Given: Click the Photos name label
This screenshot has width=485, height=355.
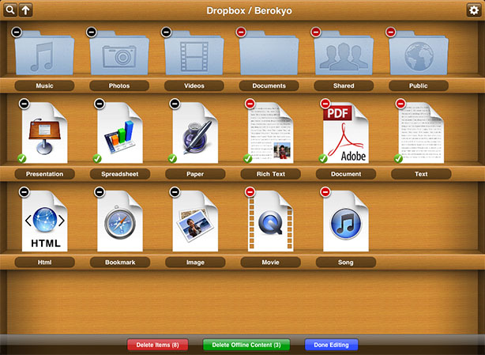Looking at the screenshot, I should (x=119, y=85).
